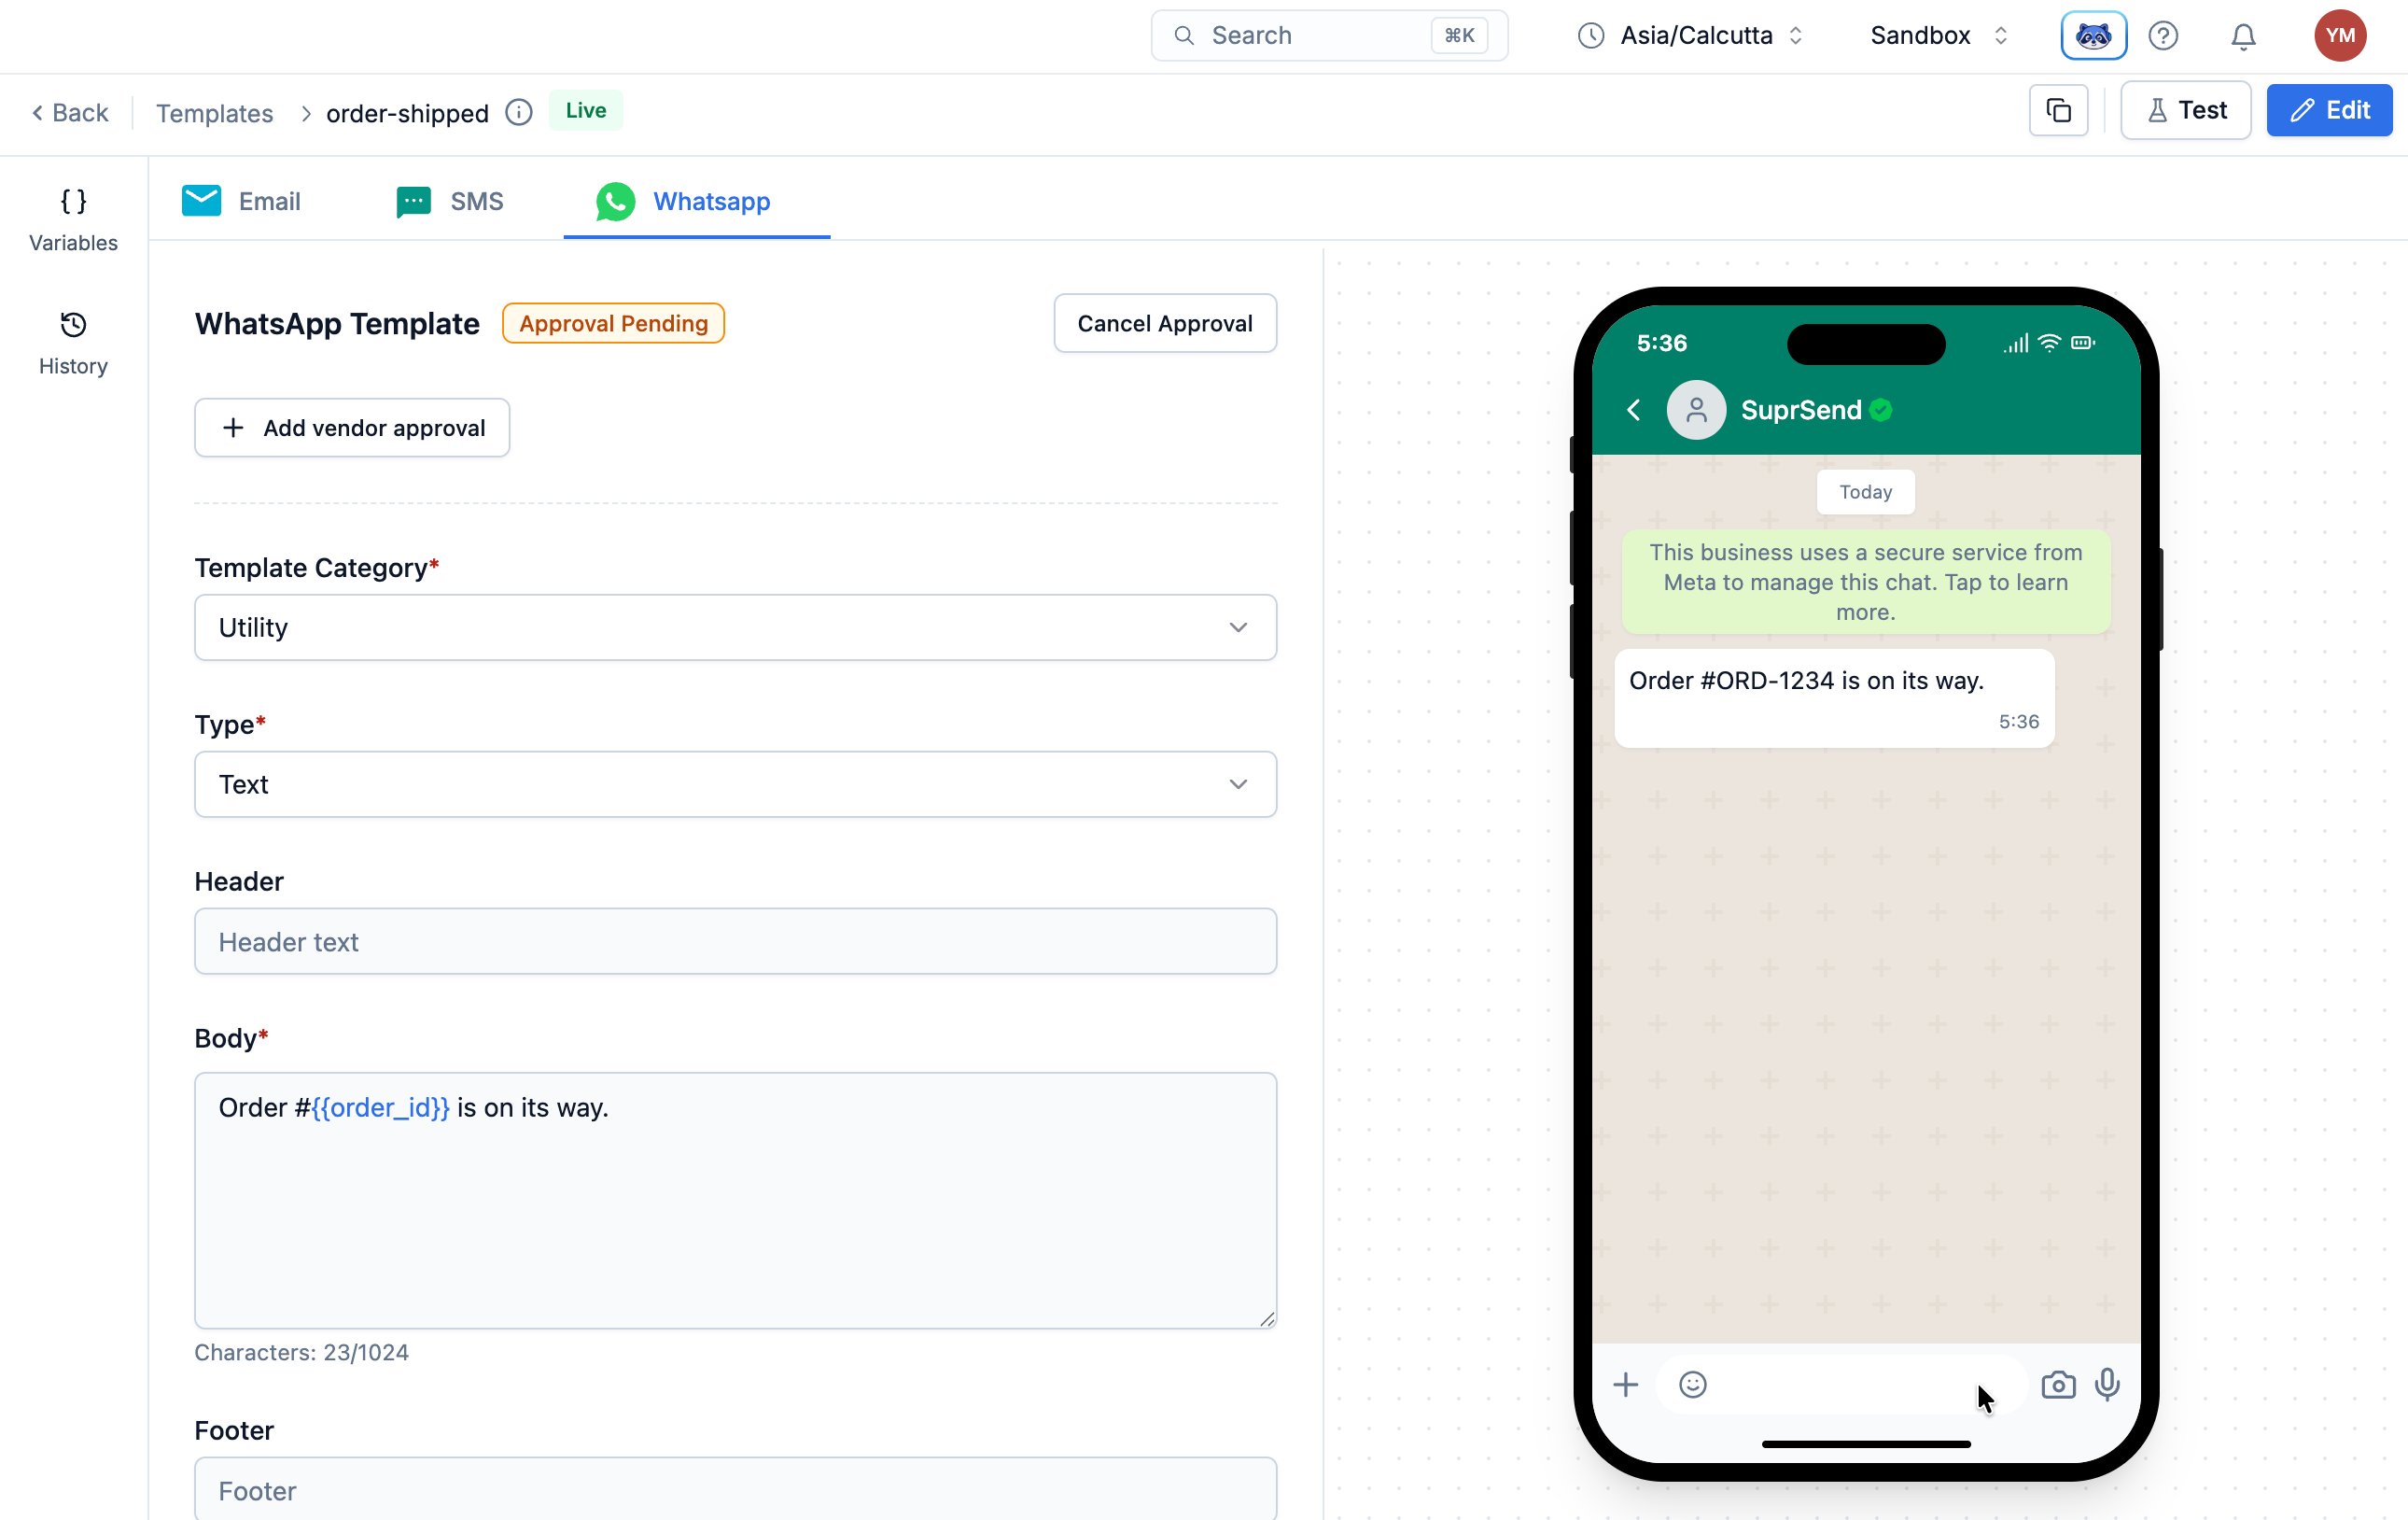Click the order-shipped breadcrumb name
This screenshot has width=2408, height=1520.
pyautogui.click(x=407, y=113)
